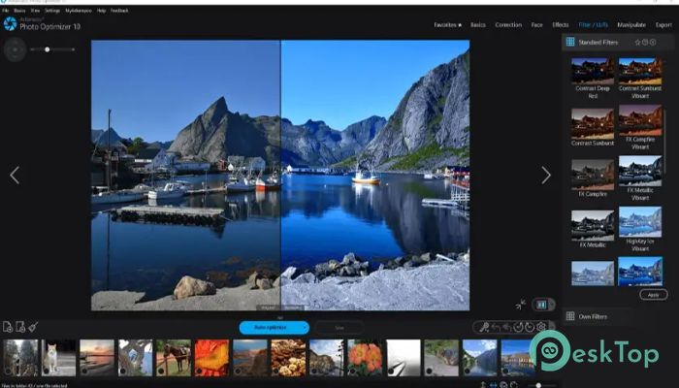Screen dimensions: 679x388
Task: Toggle selection circle on the orange flowers thumbnail
Action: point(352,372)
